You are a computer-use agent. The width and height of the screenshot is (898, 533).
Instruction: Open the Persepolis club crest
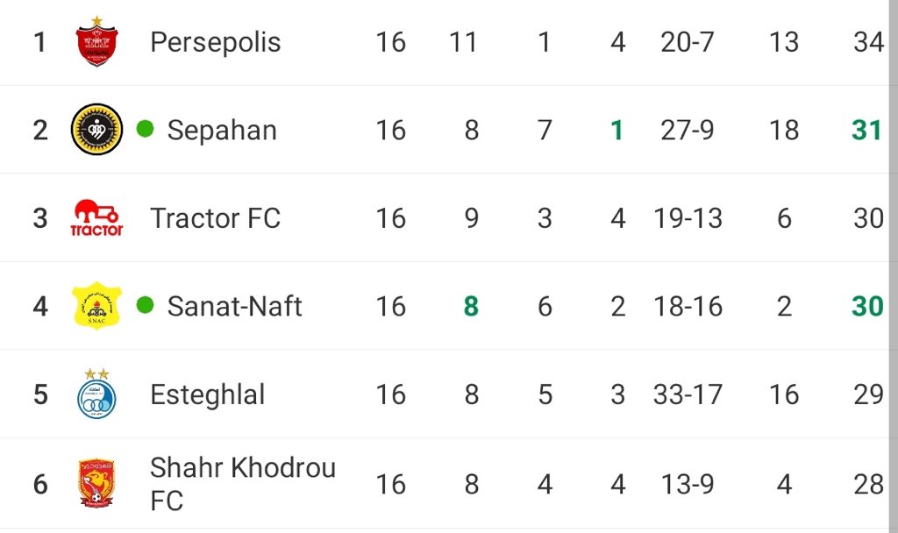point(96,41)
